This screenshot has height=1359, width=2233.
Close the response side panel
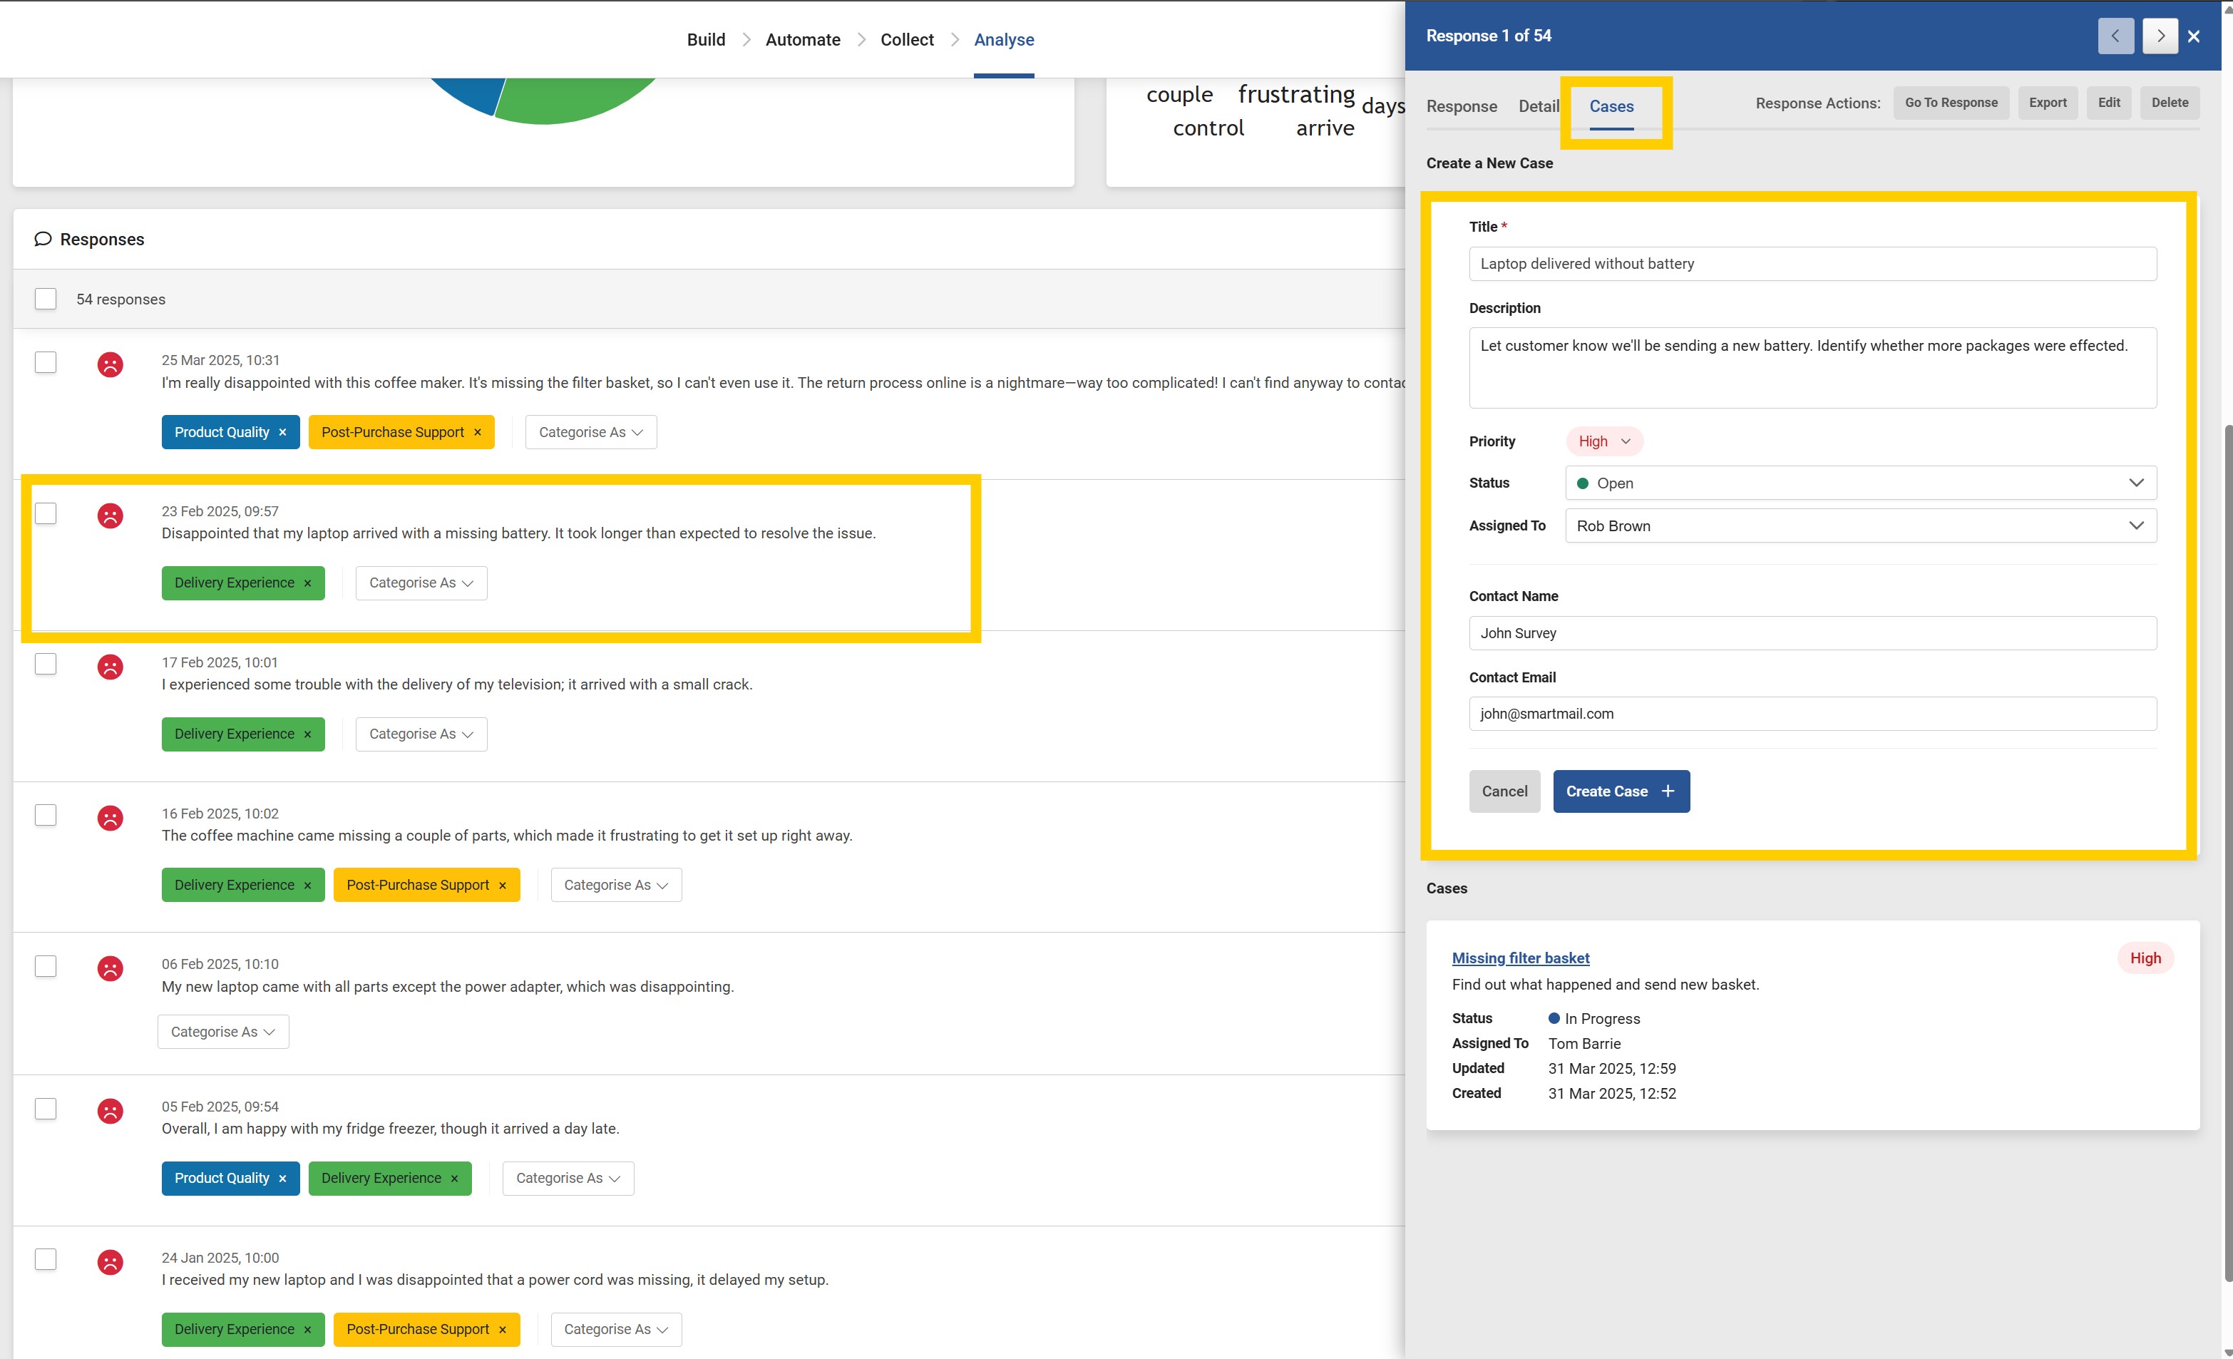2194,36
